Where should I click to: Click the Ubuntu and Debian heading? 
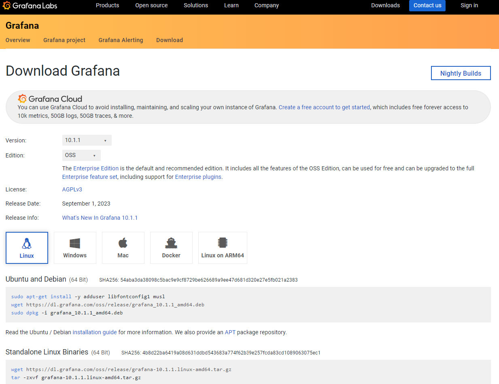pyautogui.click(x=36, y=279)
